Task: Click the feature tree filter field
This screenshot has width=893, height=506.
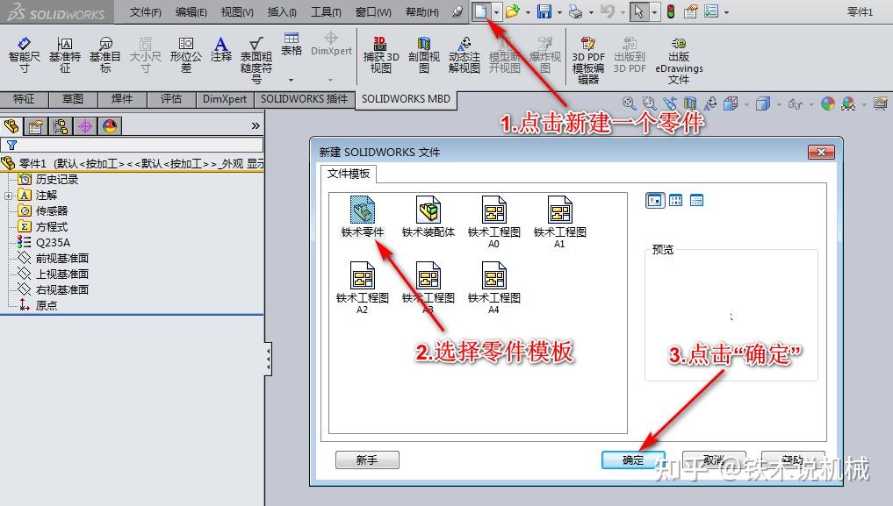Action: [x=132, y=145]
